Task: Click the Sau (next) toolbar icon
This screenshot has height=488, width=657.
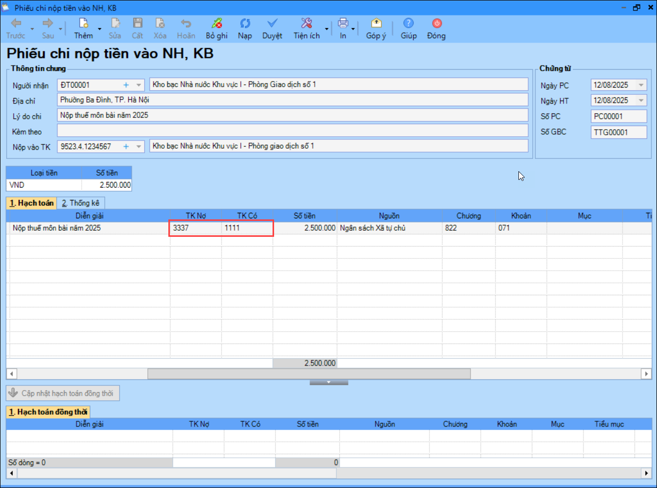Action: coord(48,24)
